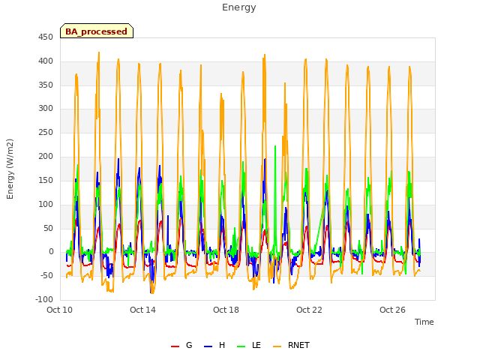
Task: Click the LE legend label
Action: click(x=256, y=345)
